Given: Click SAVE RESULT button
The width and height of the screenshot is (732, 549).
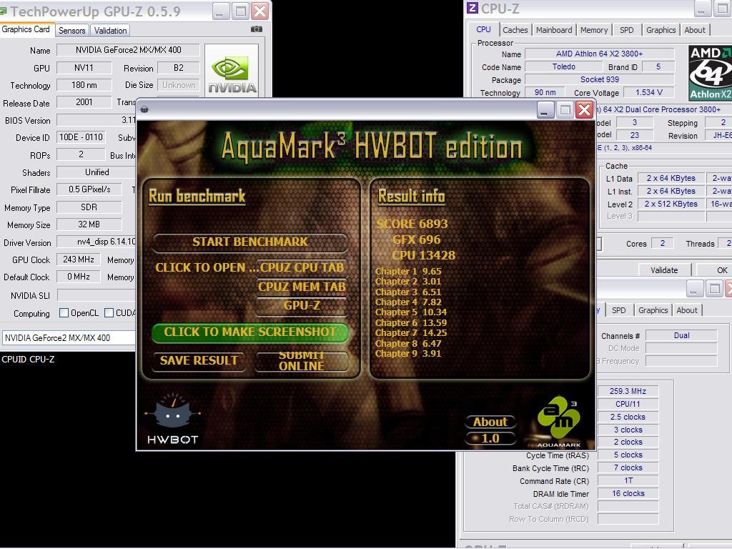Looking at the screenshot, I should (x=199, y=360).
